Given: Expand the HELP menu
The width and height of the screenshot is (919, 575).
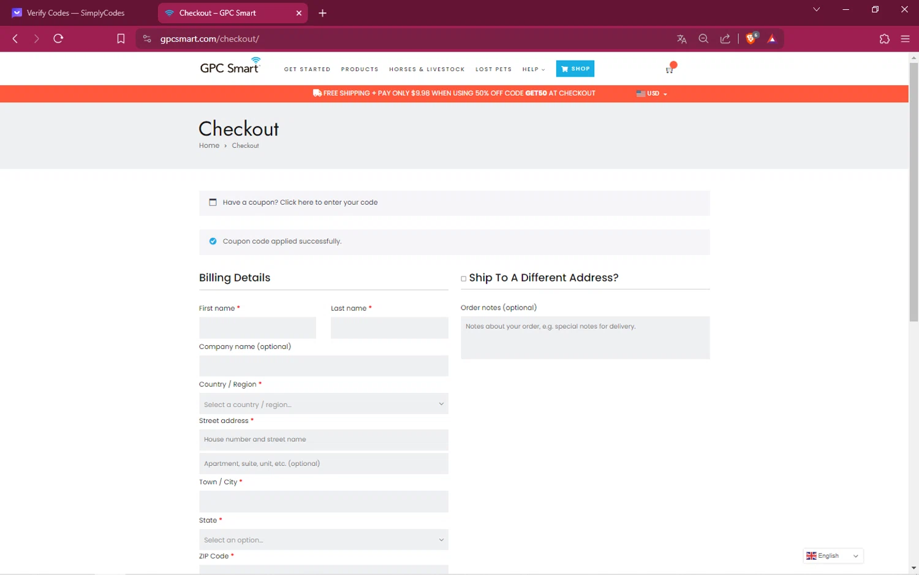Looking at the screenshot, I should [x=533, y=69].
